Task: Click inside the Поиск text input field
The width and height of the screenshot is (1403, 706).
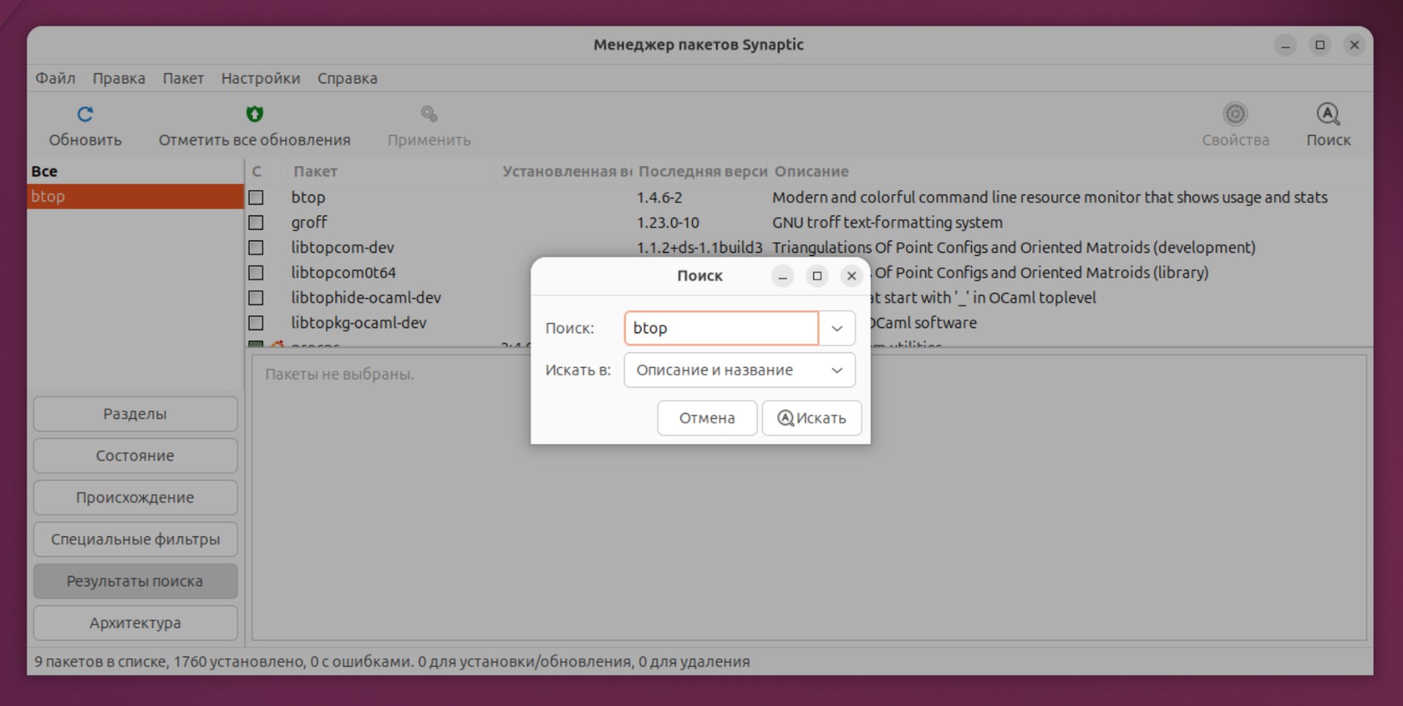Action: click(x=720, y=328)
